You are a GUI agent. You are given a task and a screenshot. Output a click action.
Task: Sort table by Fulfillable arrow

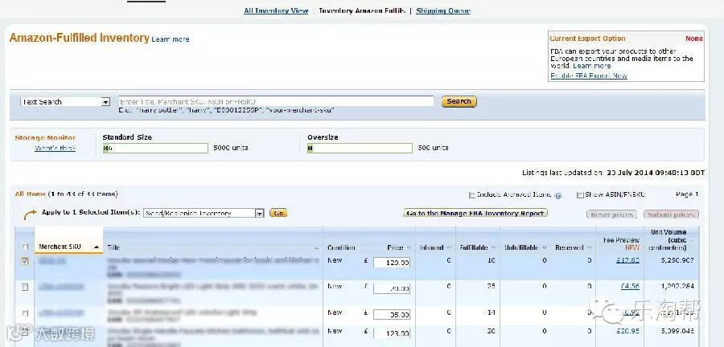[x=494, y=248]
